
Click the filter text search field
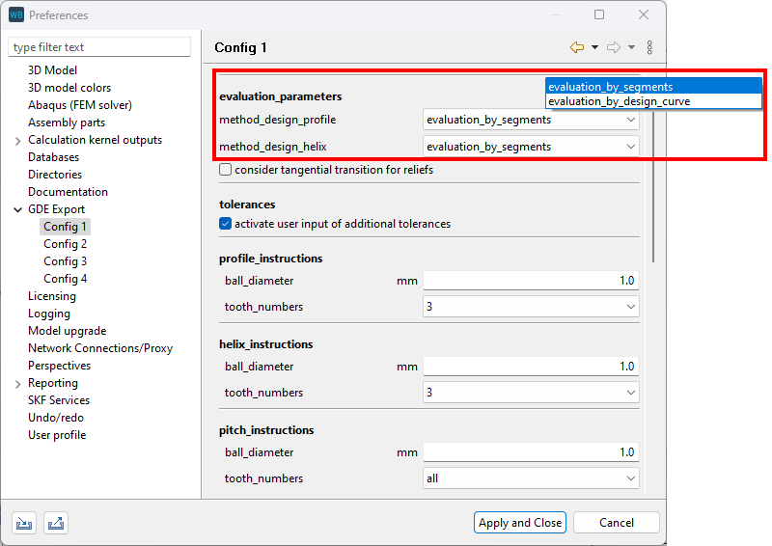click(100, 47)
